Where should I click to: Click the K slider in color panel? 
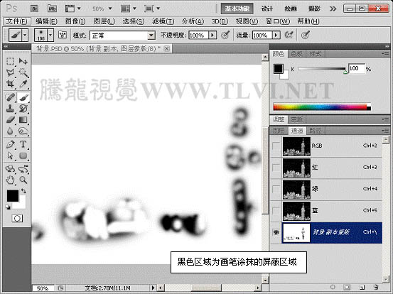[322, 69]
